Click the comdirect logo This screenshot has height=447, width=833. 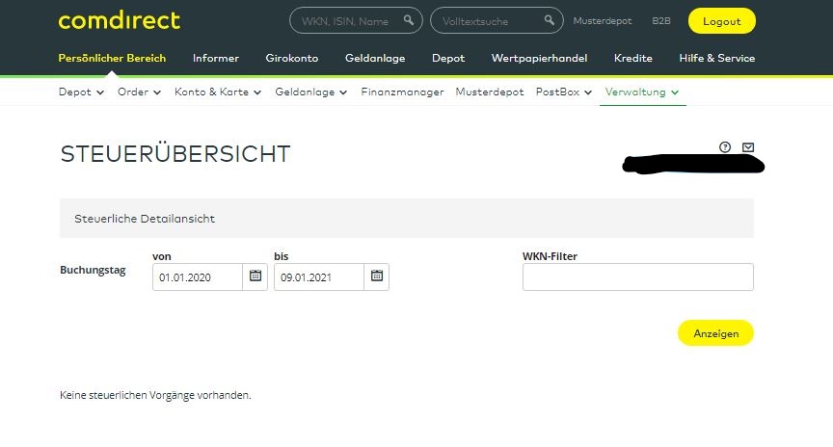pos(119,20)
